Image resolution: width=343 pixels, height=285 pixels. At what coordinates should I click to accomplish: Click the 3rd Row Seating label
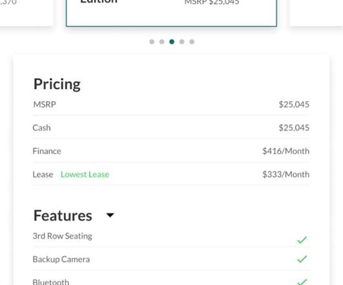pyautogui.click(x=63, y=236)
